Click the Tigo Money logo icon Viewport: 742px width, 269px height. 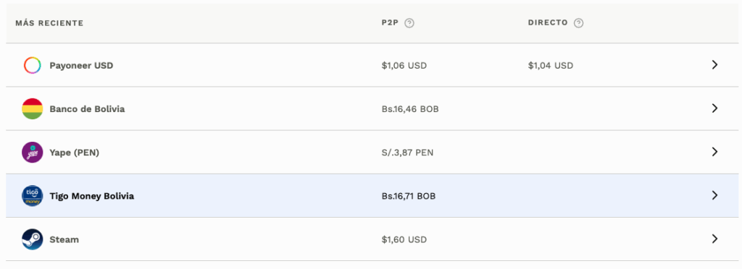point(32,195)
